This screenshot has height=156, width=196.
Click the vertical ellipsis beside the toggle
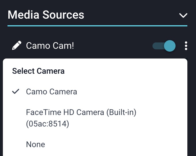tap(186, 46)
